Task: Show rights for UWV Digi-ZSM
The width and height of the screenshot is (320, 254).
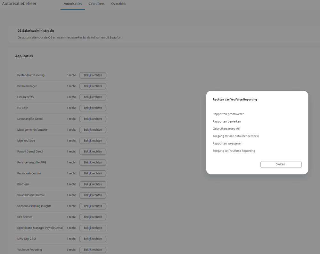Action: pos(93,239)
